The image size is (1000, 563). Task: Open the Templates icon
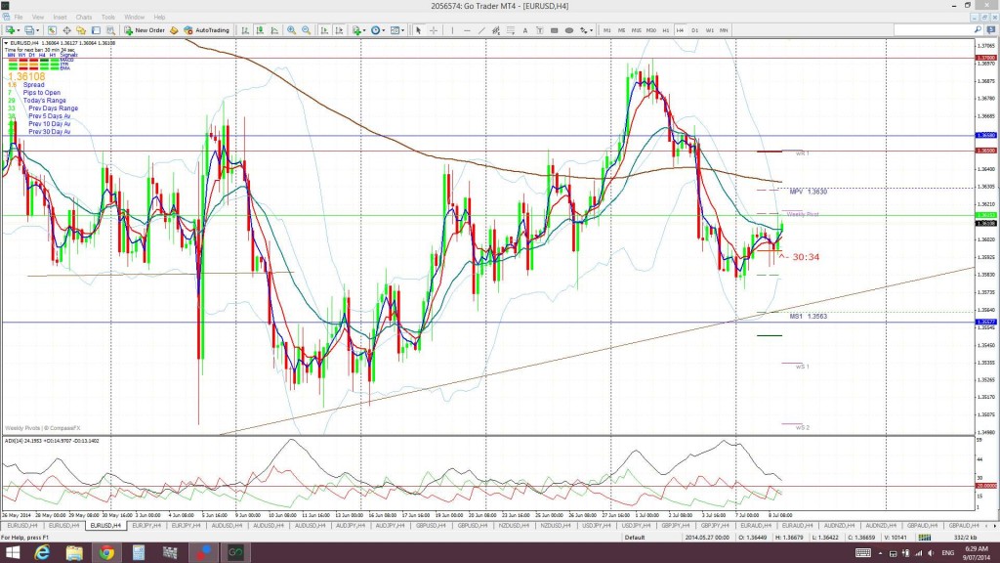(x=395, y=30)
